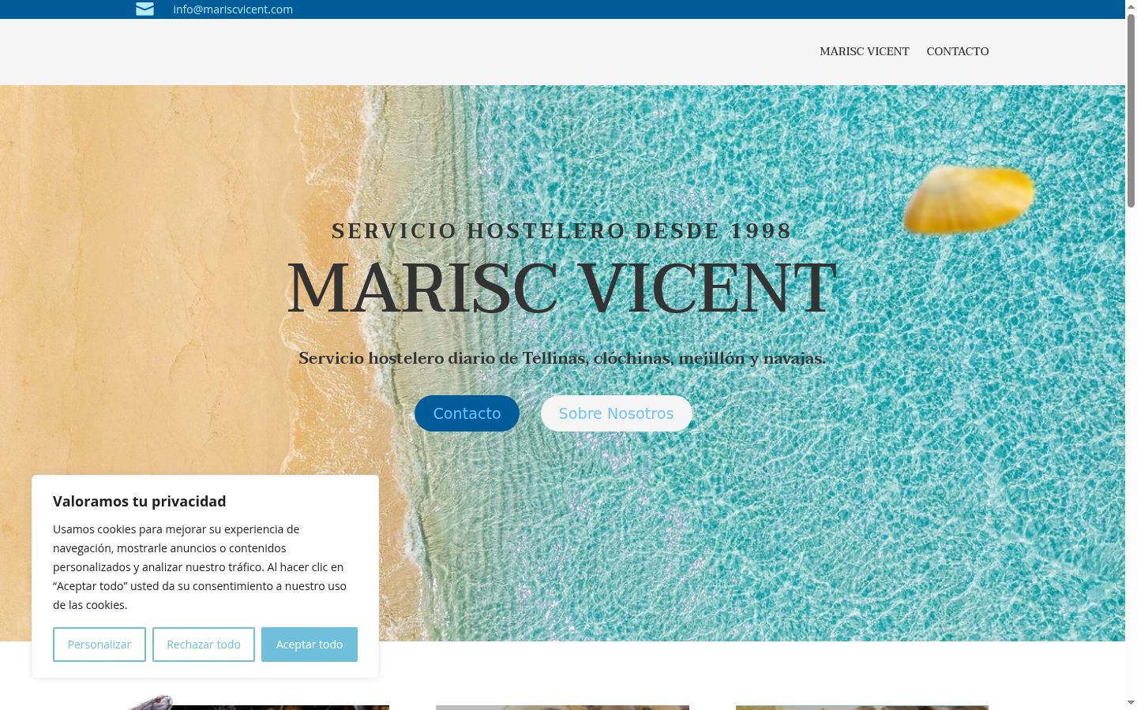Select Rechazar todo to reject cookies
1137x710 pixels.
[204, 645]
